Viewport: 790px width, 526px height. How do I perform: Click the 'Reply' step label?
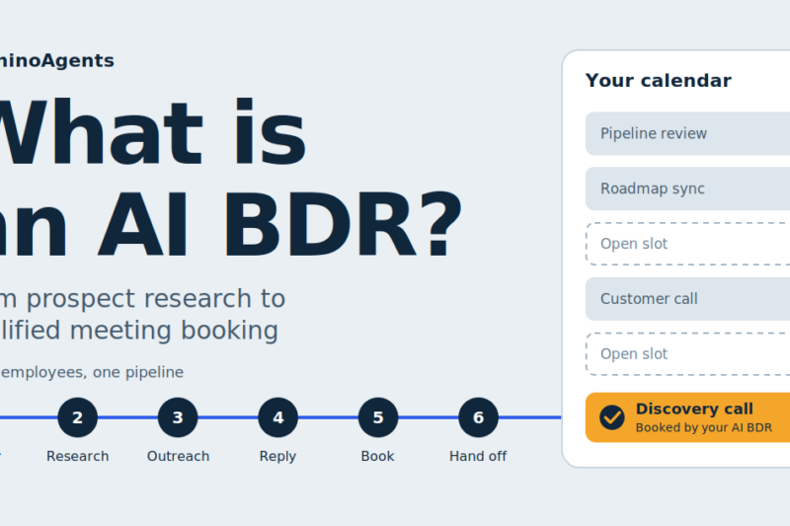click(x=277, y=457)
